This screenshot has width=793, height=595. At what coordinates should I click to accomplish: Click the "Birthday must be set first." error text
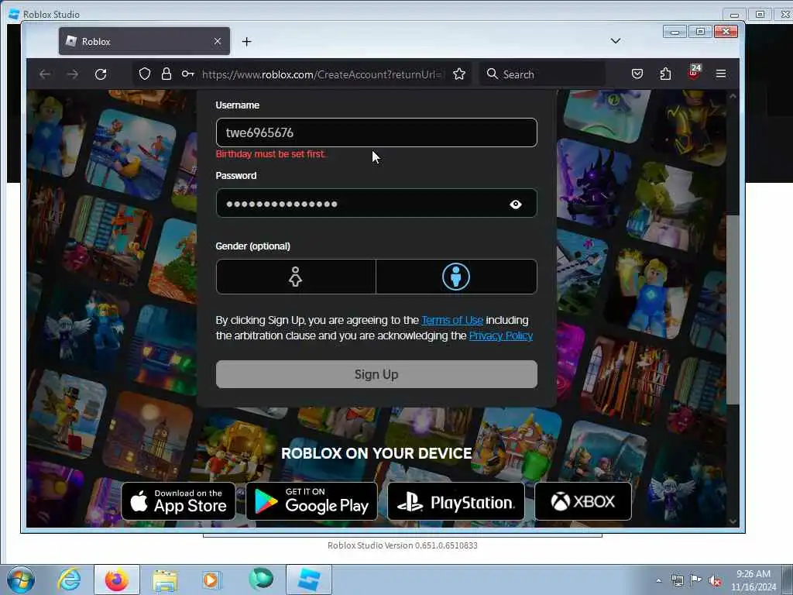(x=271, y=154)
